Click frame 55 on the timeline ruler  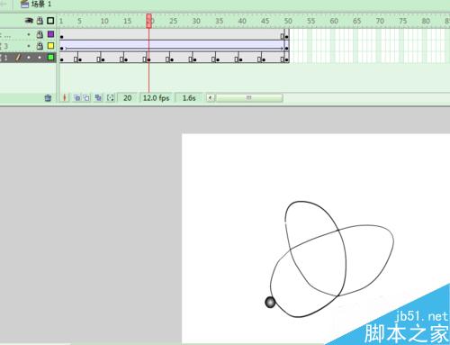coord(311,21)
